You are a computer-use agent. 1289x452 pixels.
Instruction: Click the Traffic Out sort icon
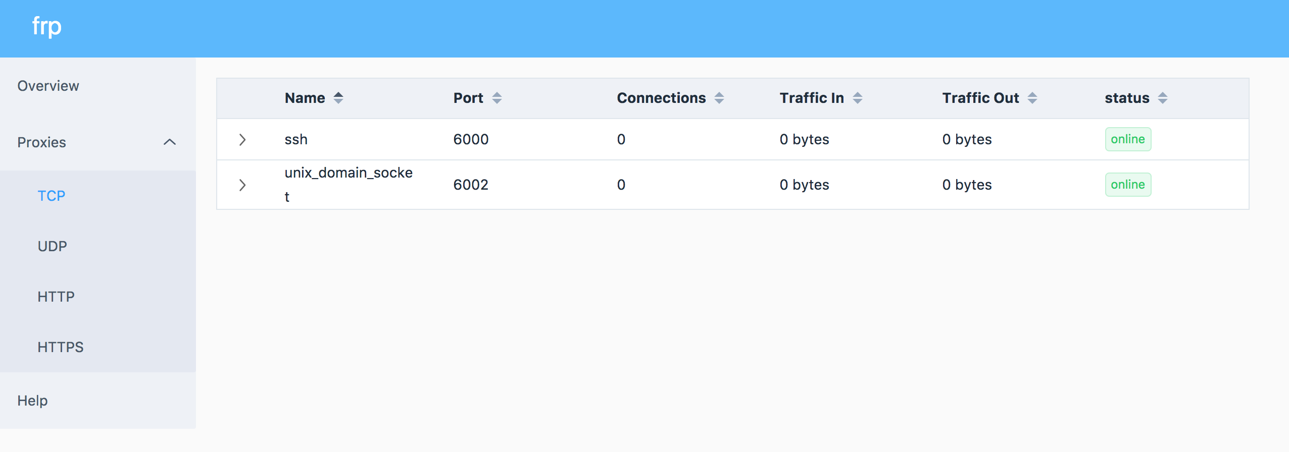1032,98
